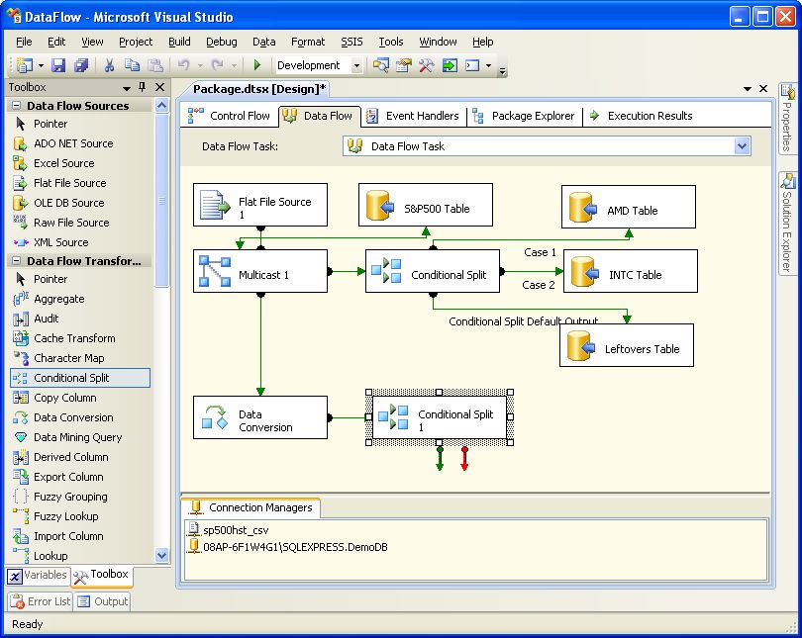Open the Format menu
The height and width of the screenshot is (638, 802).
click(x=308, y=42)
